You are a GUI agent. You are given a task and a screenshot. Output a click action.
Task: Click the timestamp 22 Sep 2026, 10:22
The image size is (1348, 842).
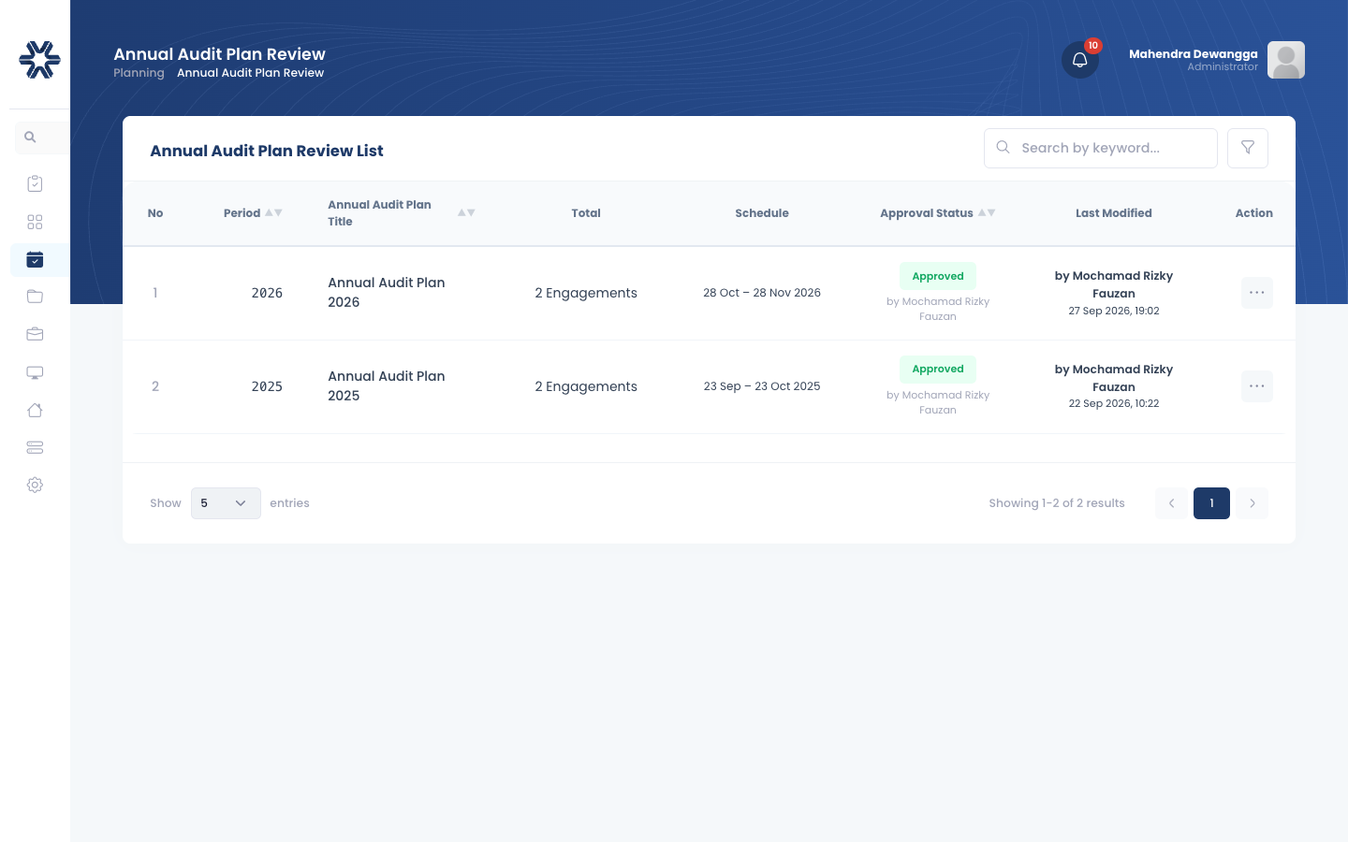1114,403
